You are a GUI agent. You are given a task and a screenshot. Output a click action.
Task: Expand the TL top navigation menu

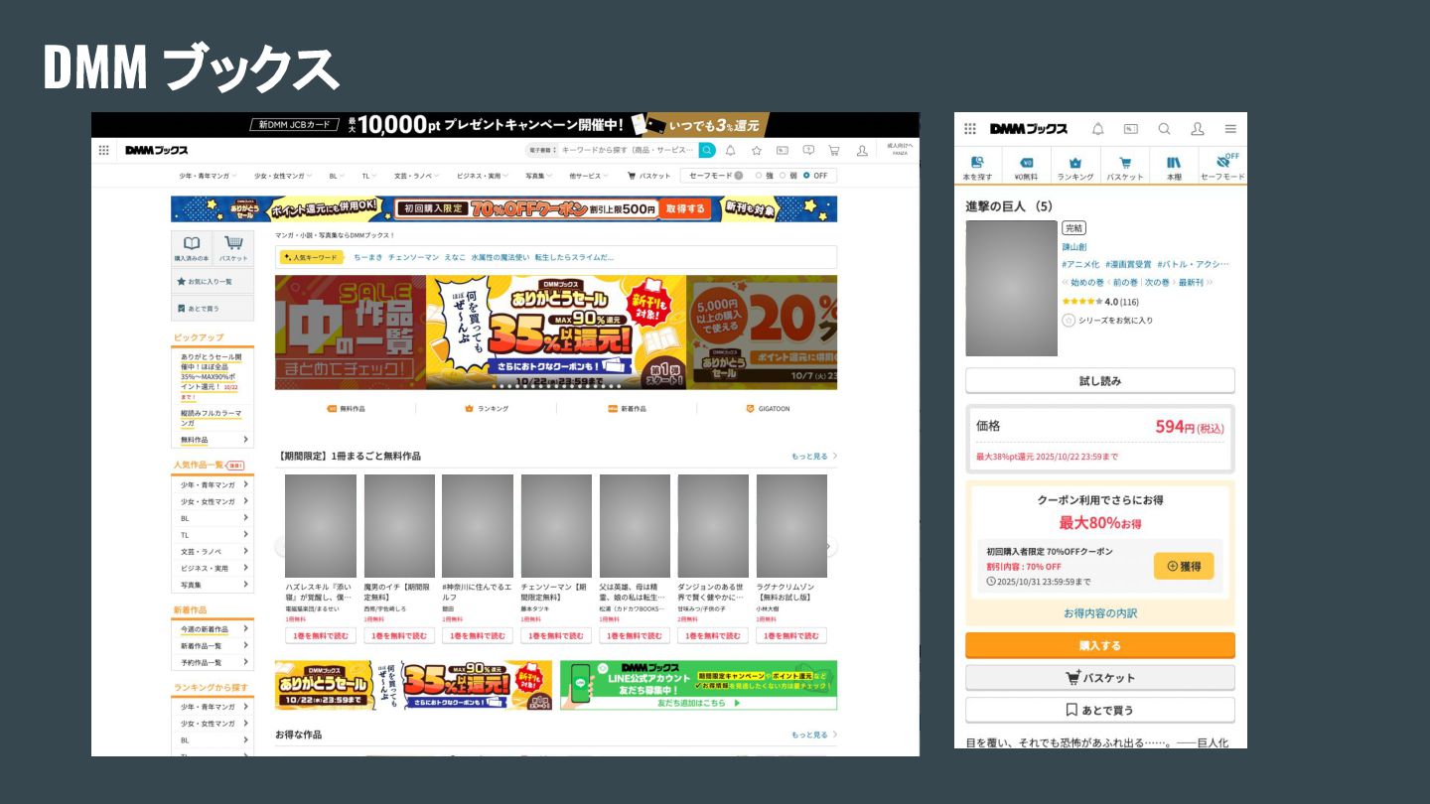click(368, 176)
